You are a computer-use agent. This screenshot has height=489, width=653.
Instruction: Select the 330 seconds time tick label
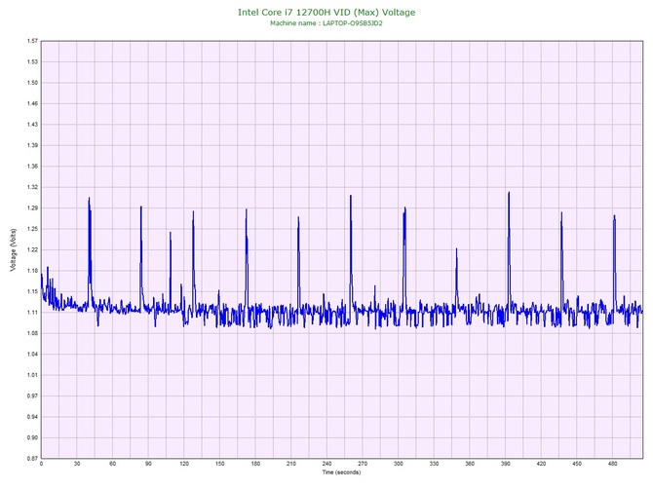coord(434,464)
